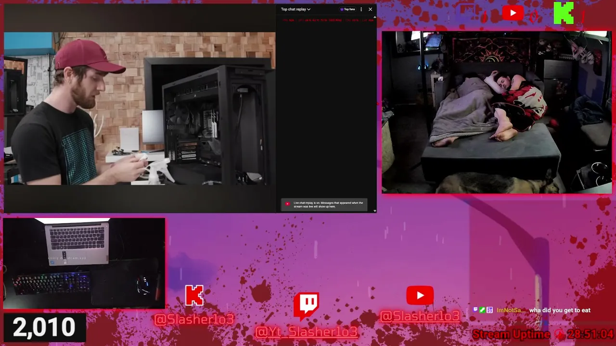Click the large YouTube logo at top right
Image resolution: width=616 pixels, height=346 pixels.
(x=513, y=13)
